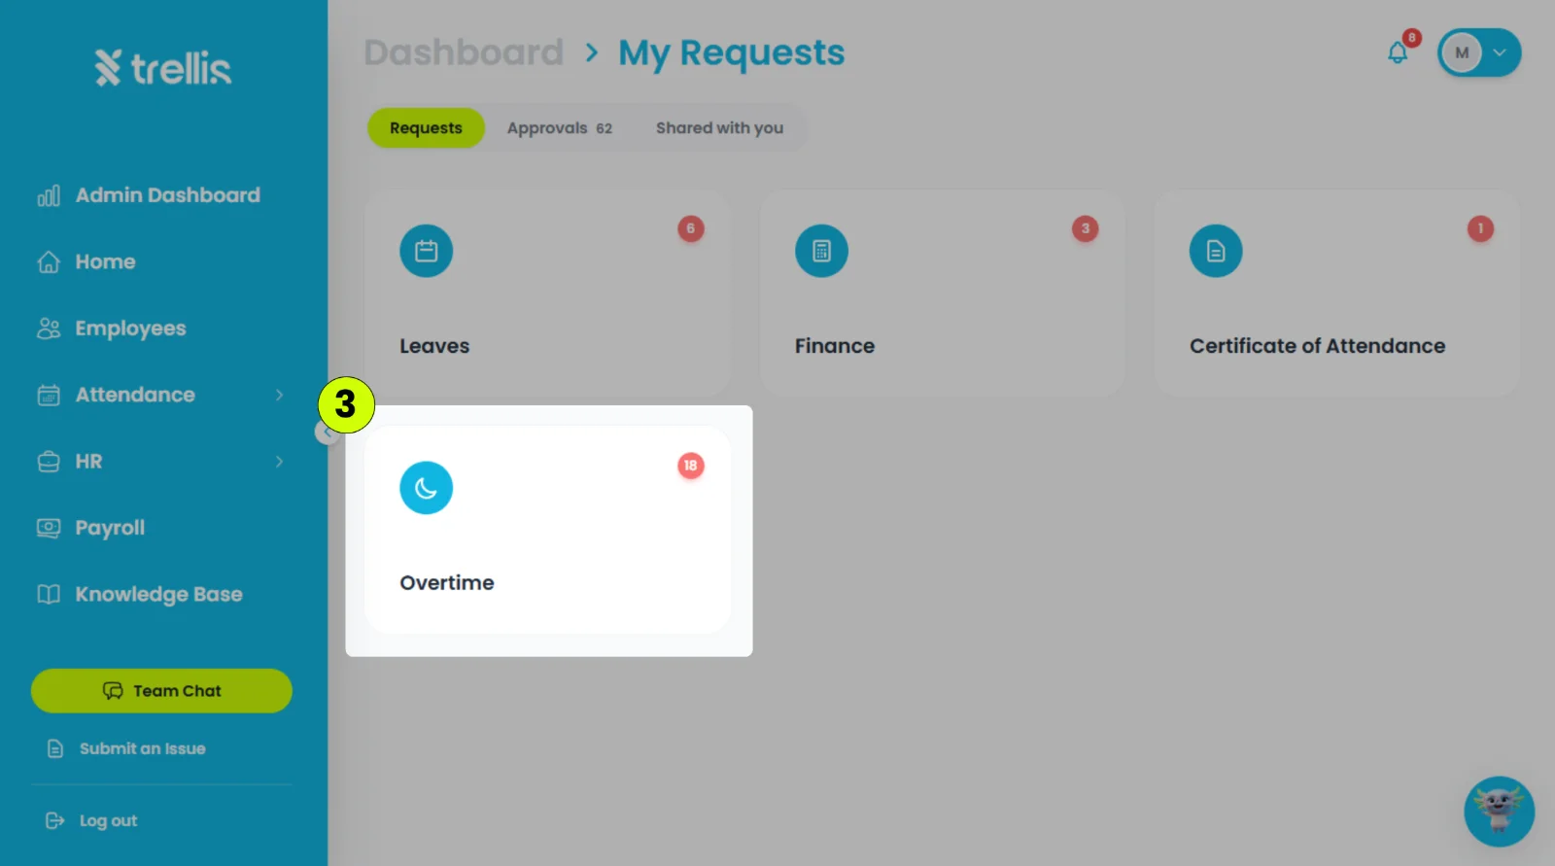Open notifications bell
The height and width of the screenshot is (866, 1555).
(1399, 52)
